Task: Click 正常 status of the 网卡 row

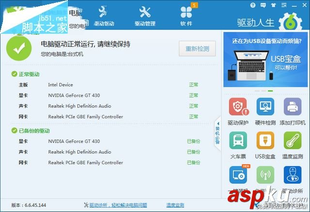Action: [x=194, y=117]
